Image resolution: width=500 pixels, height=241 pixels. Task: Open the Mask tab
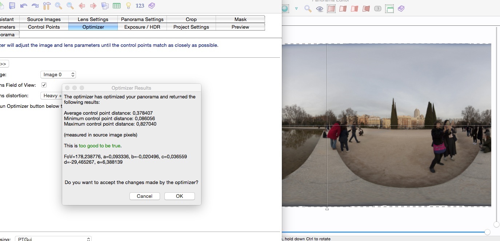240,19
